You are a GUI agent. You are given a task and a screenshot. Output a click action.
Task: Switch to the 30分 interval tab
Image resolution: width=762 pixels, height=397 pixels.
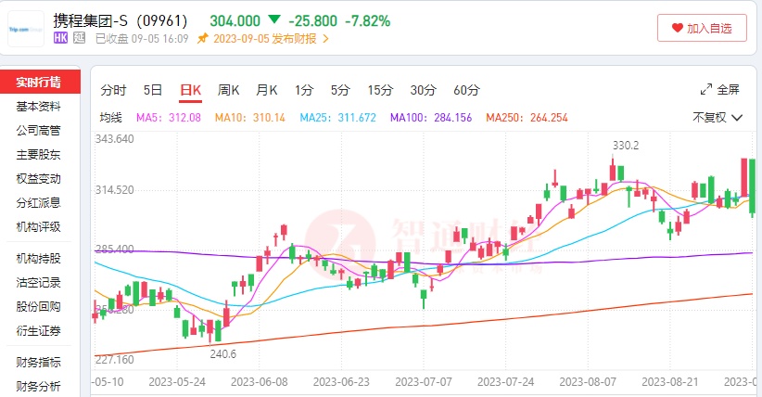coord(423,90)
